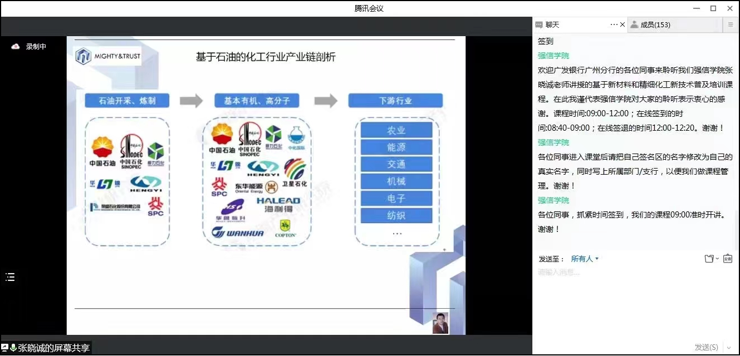This screenshot has width=740, height=356.
Task: Expand send options arrow next to 发送(S)
Action: (728, 348)
